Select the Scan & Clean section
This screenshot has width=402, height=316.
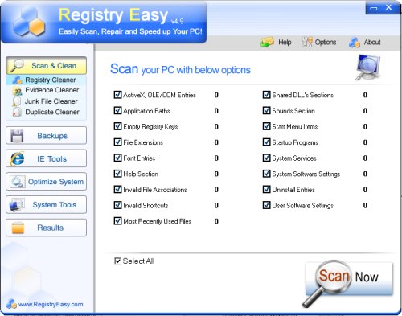46,66
